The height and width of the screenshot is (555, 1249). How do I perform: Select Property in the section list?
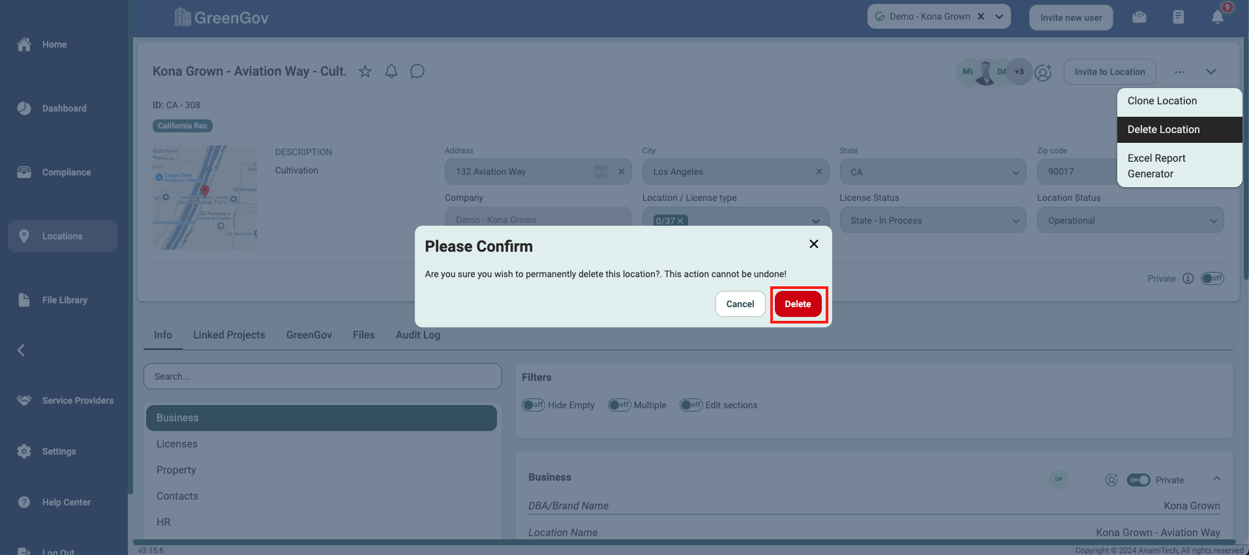pyautogui.click(x=322, y=470)
